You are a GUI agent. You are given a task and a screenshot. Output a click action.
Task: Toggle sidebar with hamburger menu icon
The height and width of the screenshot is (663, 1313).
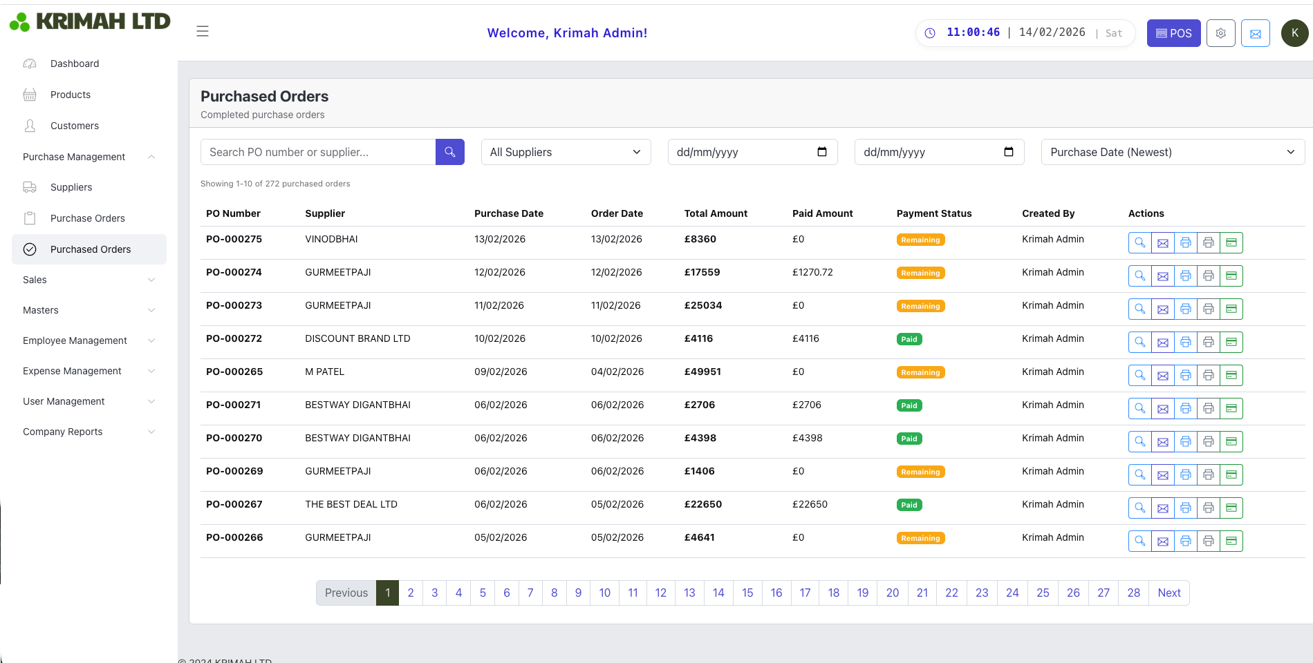coord(203,31)
